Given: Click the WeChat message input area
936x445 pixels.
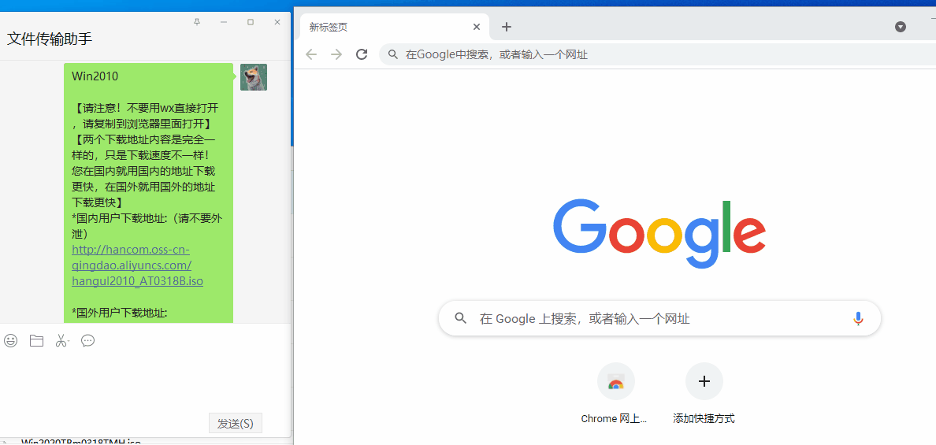Looking at the screenshot, I should pos(145,382).
